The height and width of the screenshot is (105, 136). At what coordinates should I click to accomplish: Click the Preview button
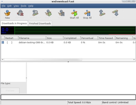10,91
